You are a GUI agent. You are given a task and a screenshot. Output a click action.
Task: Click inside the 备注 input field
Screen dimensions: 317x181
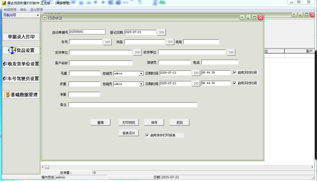pos(132,105)
